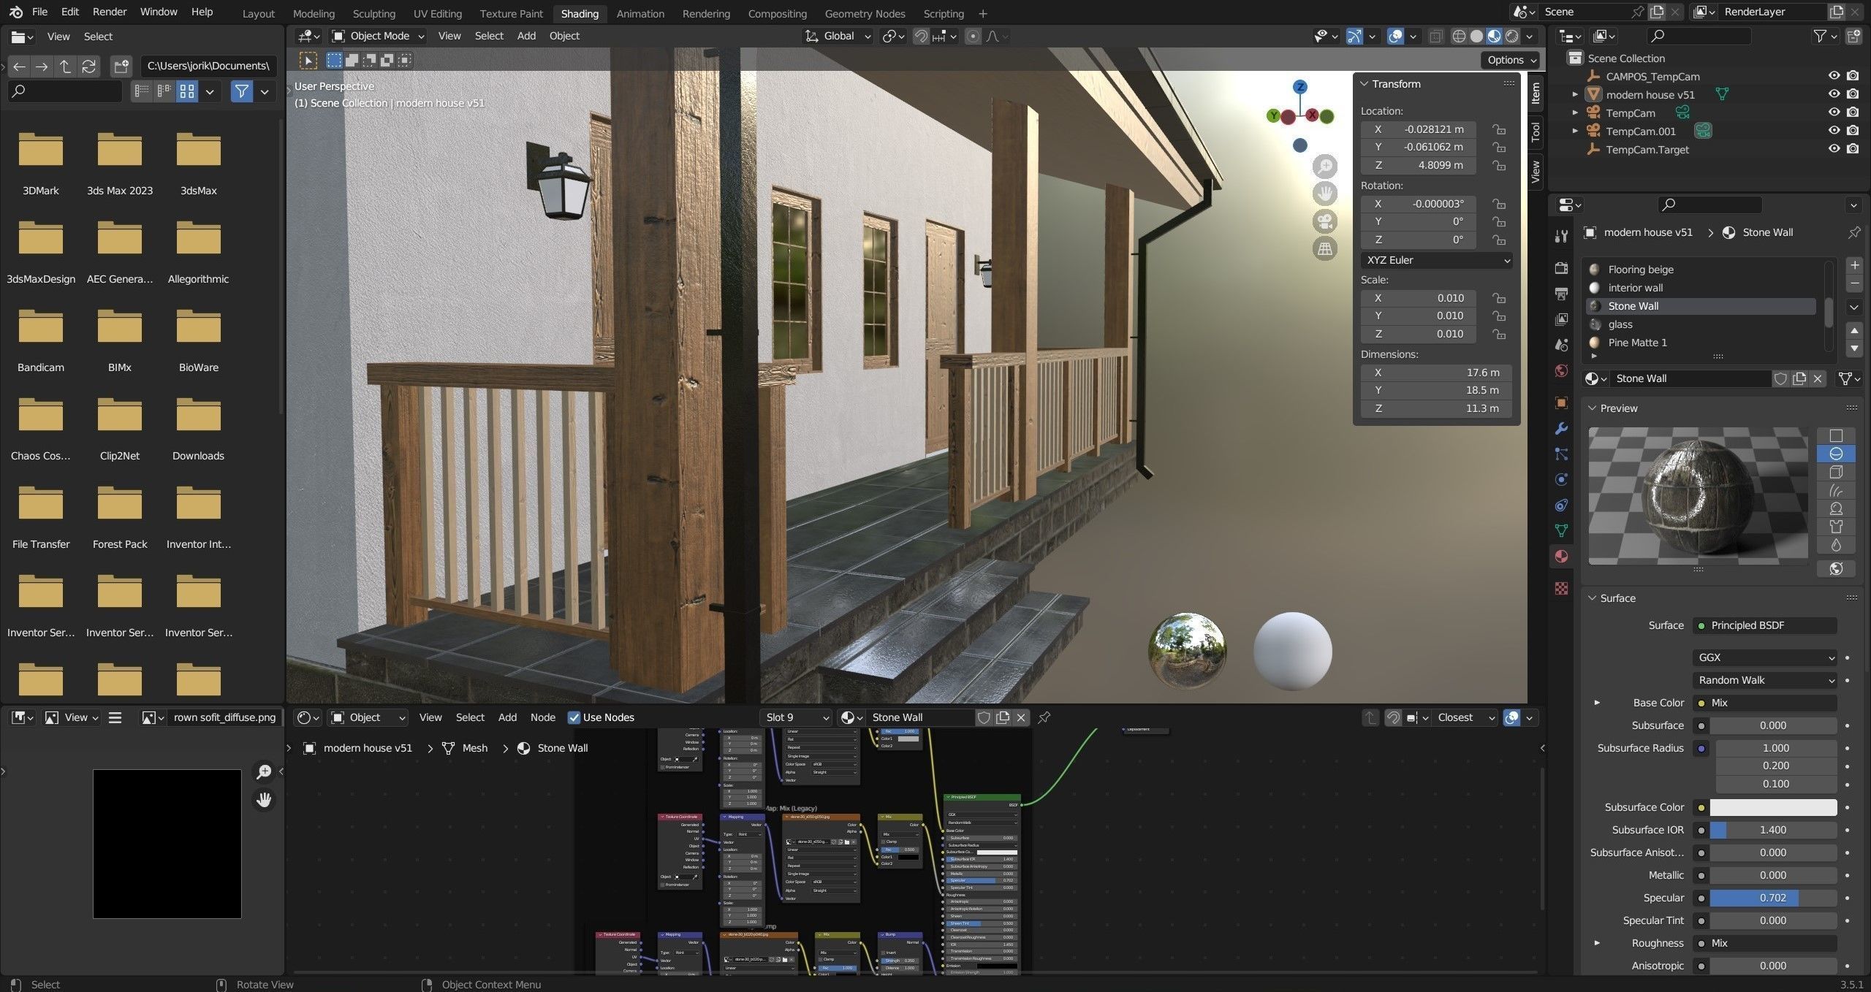Screen dimensions: 1871x992
Task: Open the Modifiers wrench properties tab
Action: pyautogui.click(x=1561, y=429)
